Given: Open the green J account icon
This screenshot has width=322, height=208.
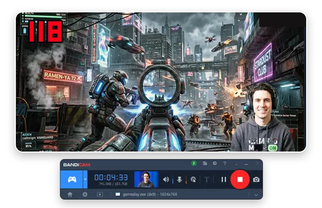Looking at the screenshot, I should point(194,163).
